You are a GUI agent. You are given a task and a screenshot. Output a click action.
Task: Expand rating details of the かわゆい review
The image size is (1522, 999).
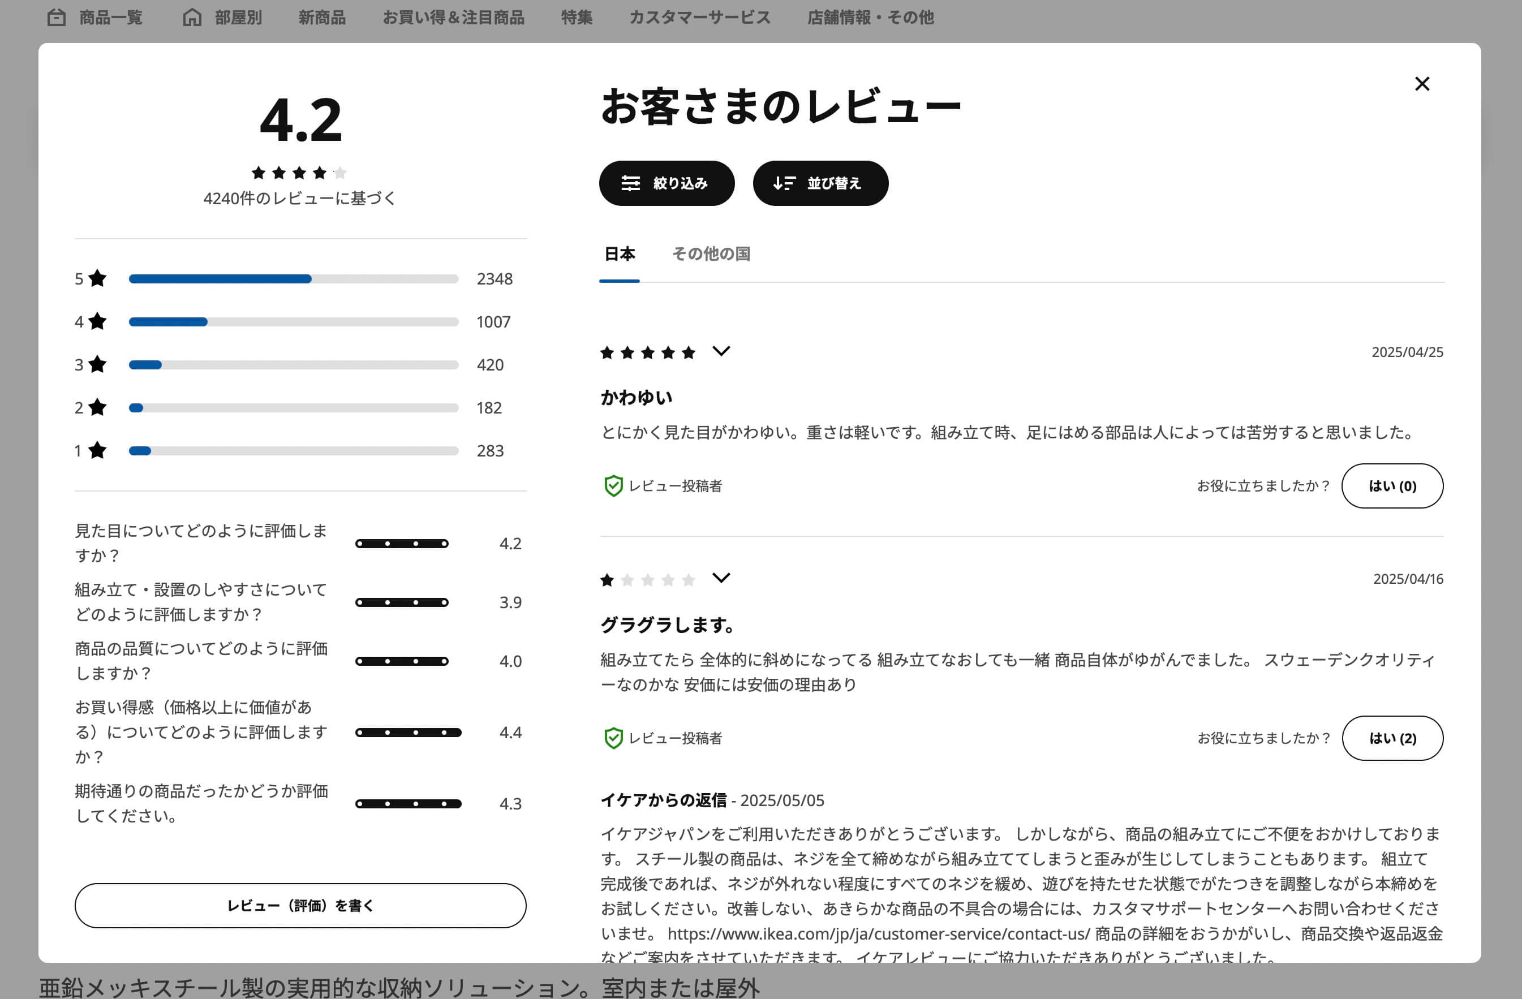coord(721,352)
